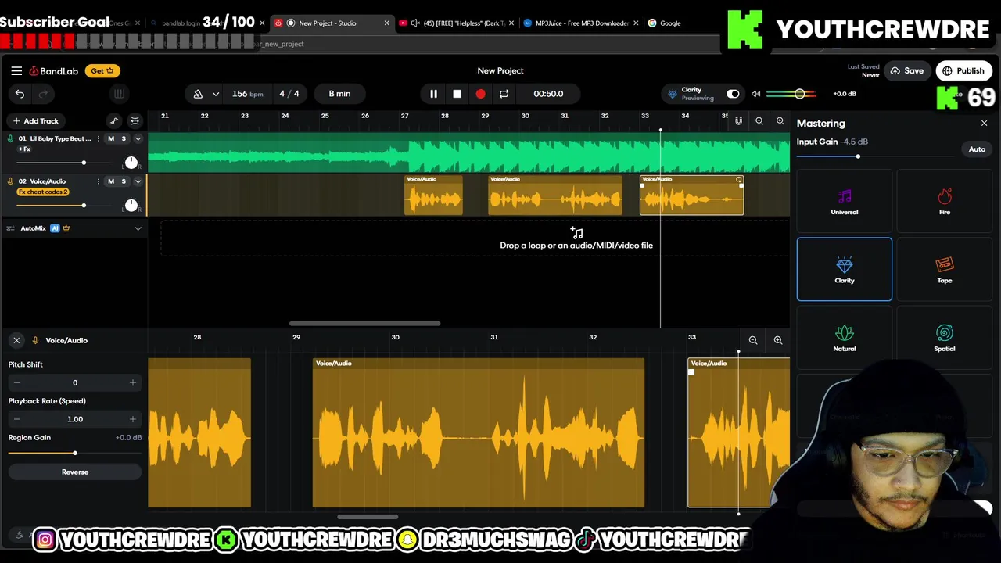Mute the master volume speaker icon
1001x563 pixels.
pyautogui.click(x=755, y=94)
